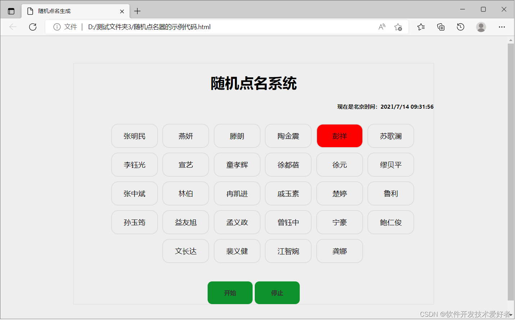Click the name 燕妍
The image size is (516, 321).
point(186,136)
